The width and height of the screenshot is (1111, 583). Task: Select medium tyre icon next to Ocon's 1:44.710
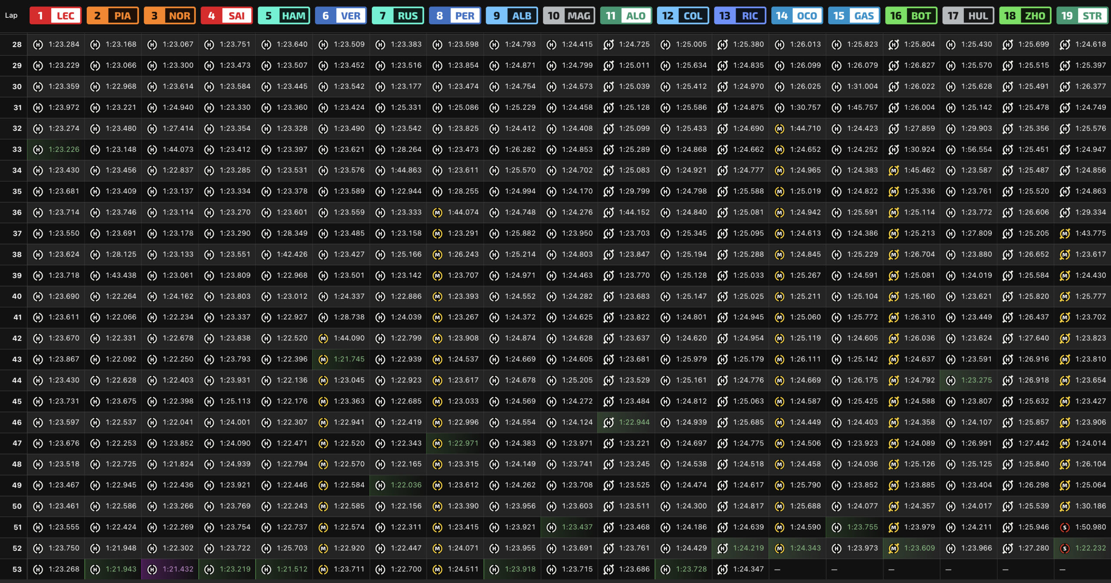[x=779, y=128]
